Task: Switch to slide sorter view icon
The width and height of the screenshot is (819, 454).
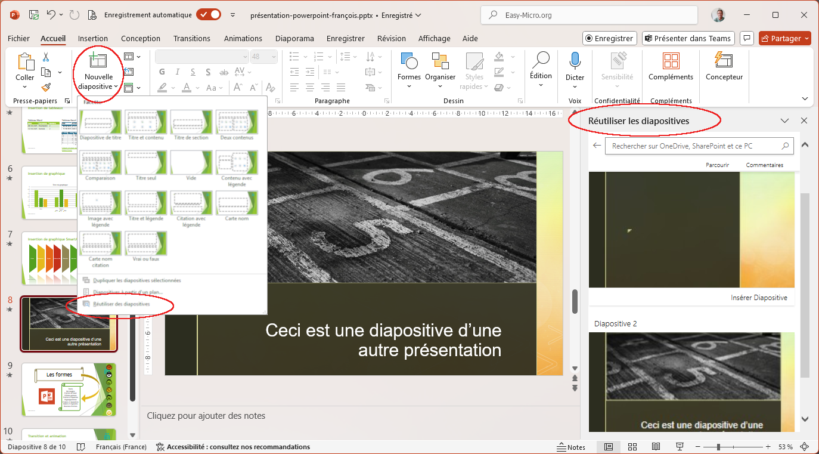Action: coord(632,447)
